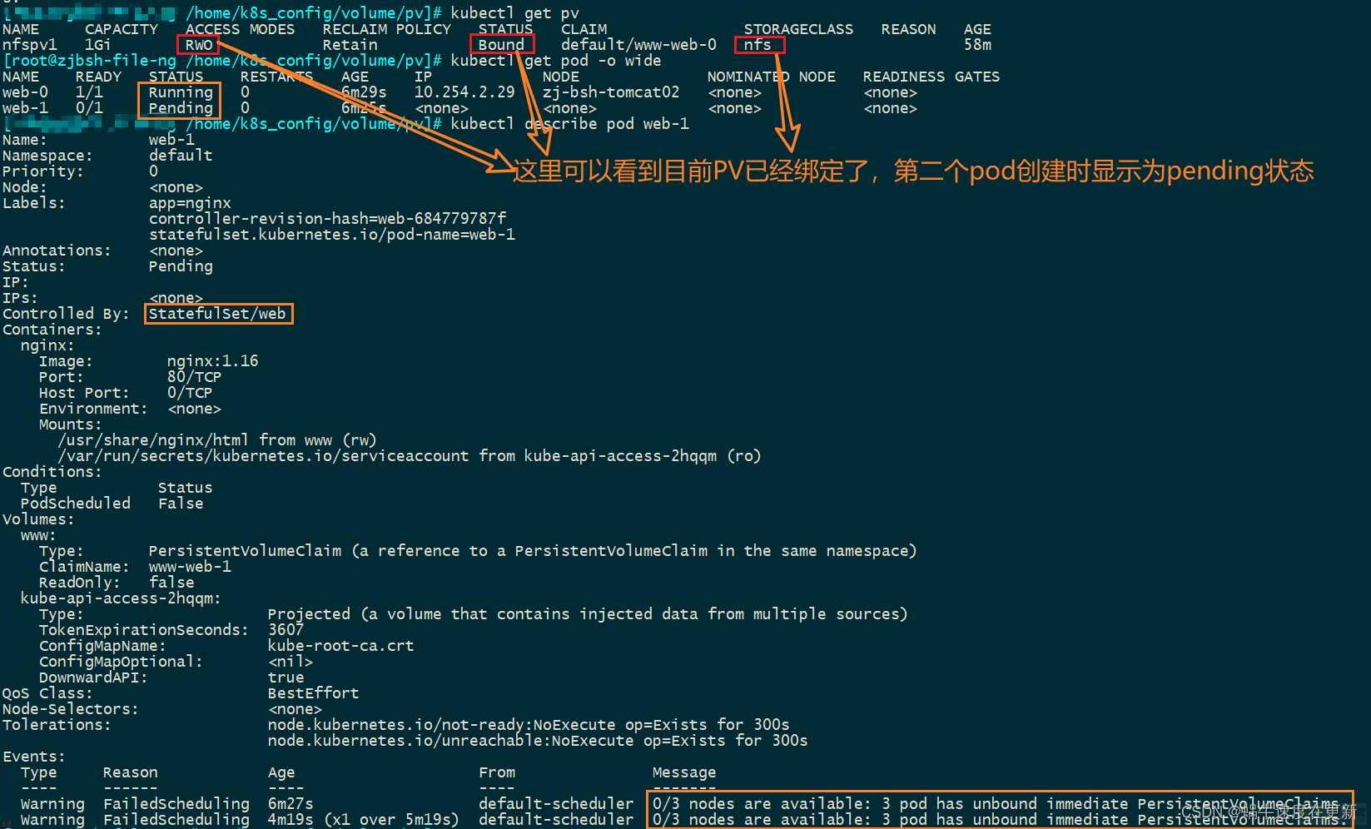Select label 'app=nginx'
Viewport: 1371px width, 829px height.
tap(190, 203)
